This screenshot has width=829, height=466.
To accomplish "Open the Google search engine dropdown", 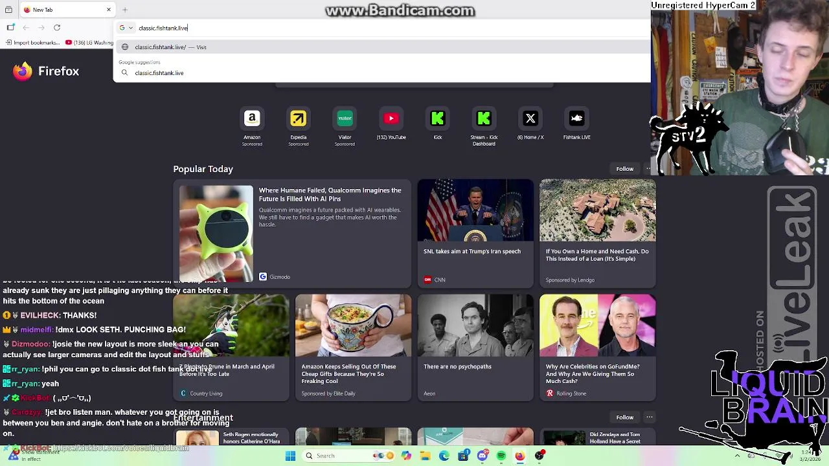I will point(126,28).
